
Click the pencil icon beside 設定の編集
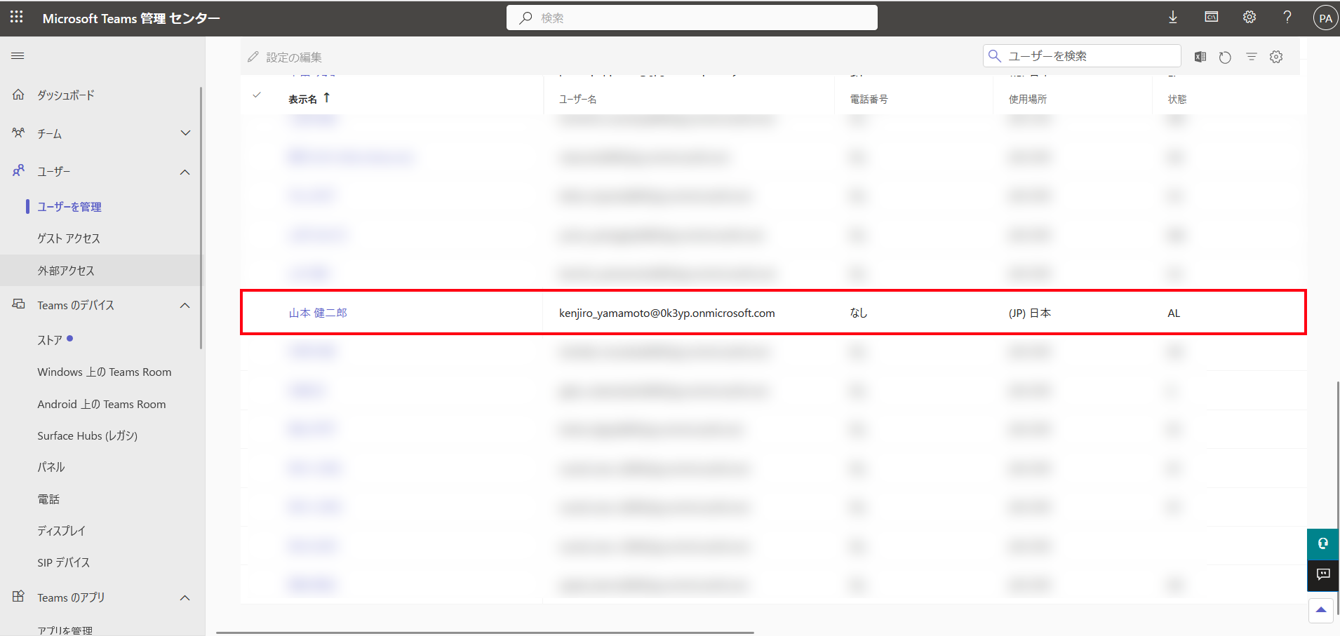point(253,57)
